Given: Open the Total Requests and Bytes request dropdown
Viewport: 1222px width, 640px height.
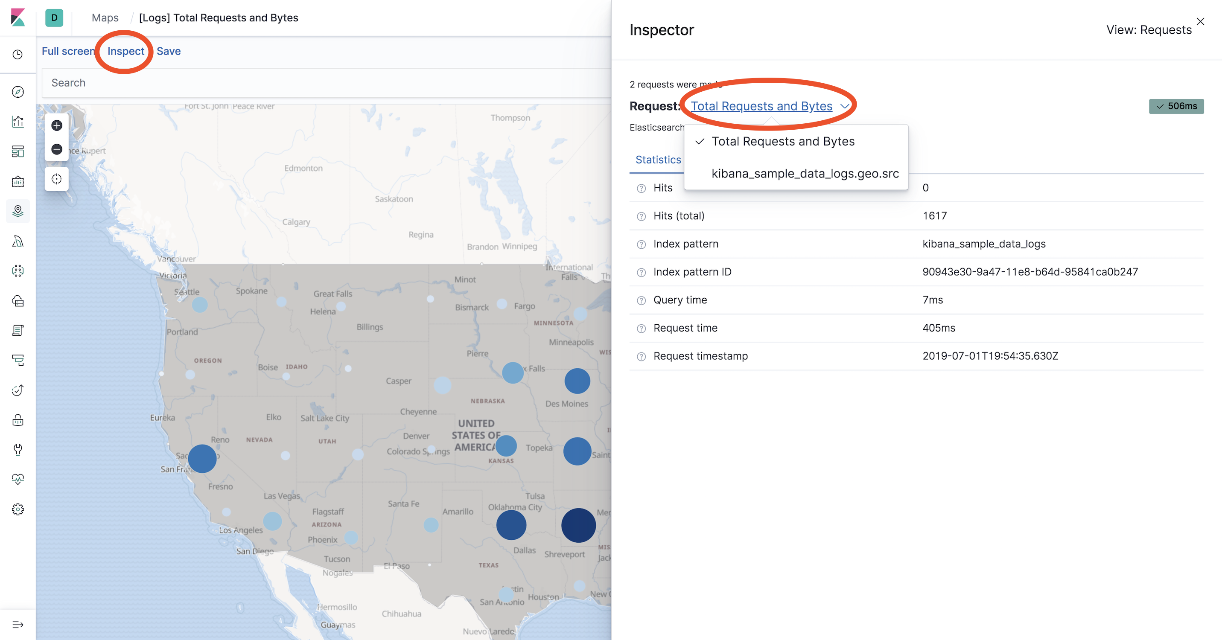Looking at the screenshot, I should point(768,106).
